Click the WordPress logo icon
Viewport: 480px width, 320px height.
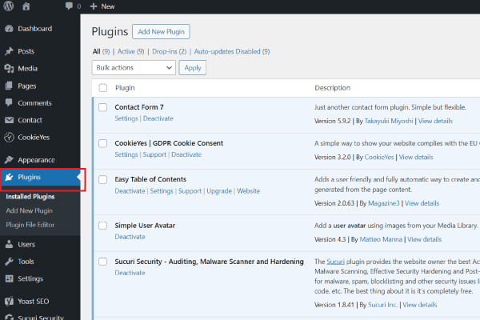click(x=9, y=6)
